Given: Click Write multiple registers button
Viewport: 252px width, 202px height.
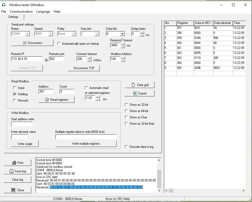Looking at the screenshot, I should (86, 144).
